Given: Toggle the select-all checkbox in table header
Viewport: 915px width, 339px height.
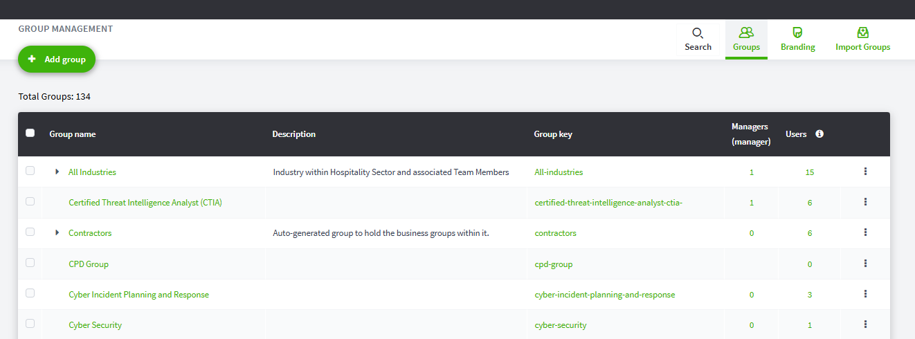Looking at the screenshot, I should (x=30, y=133).
